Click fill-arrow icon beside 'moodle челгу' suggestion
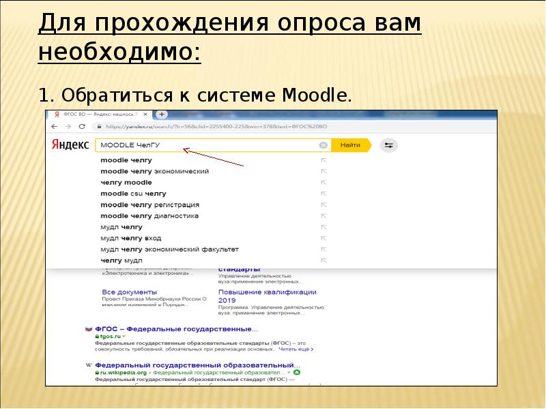546x409 pixels. [324, 160]
